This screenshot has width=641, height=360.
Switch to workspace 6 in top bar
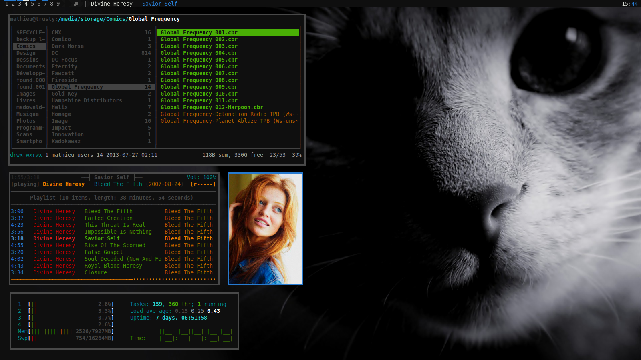coord(39,4)
